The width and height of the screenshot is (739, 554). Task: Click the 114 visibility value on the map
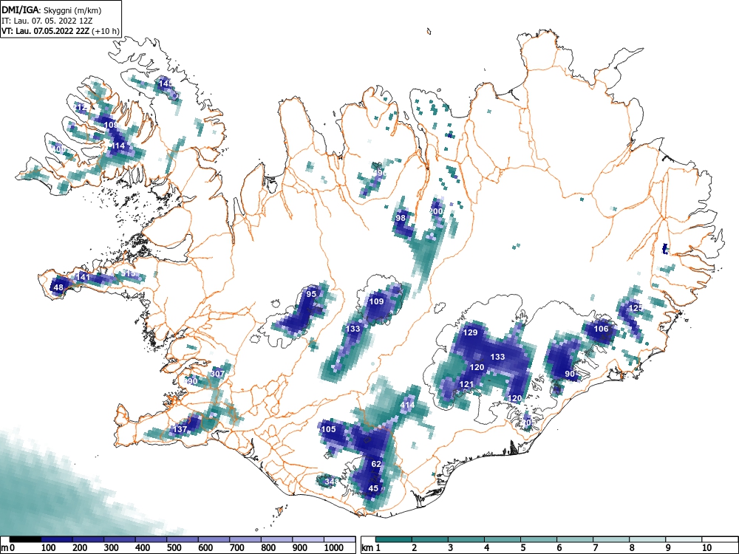coord(118,146)
